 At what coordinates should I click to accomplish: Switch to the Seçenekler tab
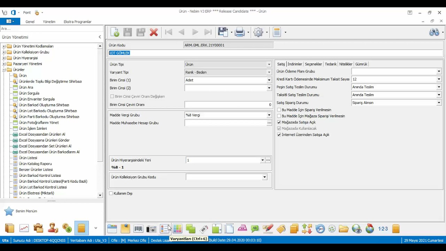(x=313, y=64)
